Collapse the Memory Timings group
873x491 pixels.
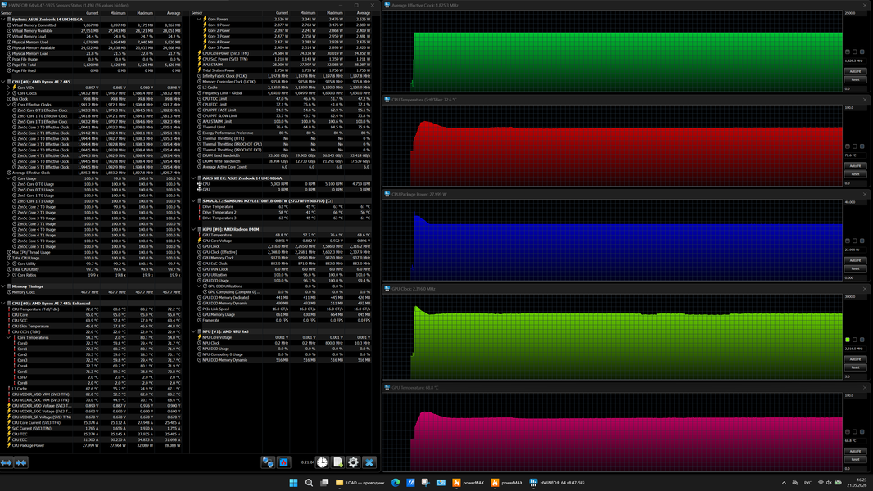(3, 286)
